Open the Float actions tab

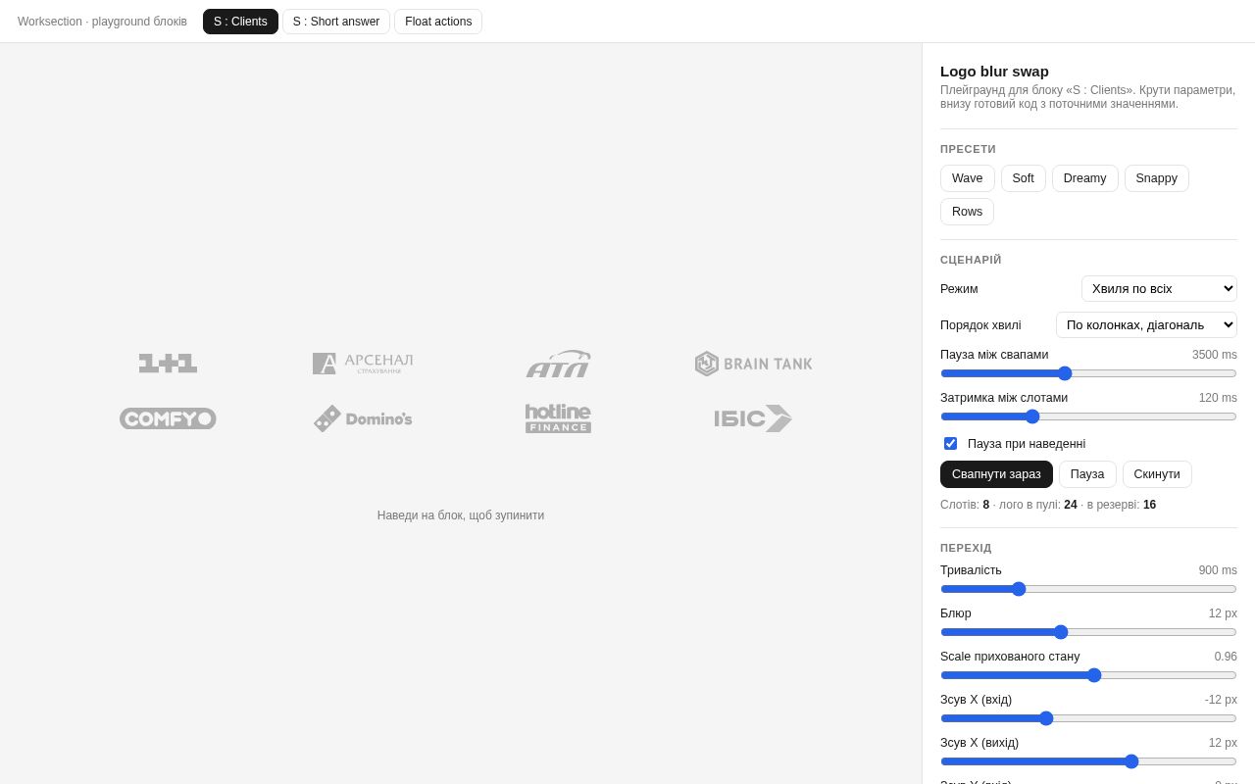coord(438,22)
